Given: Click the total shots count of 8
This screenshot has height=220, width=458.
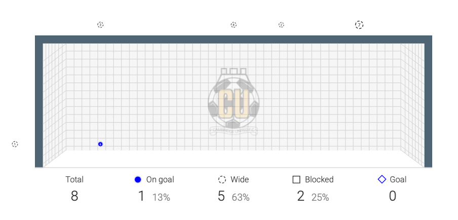Looking at the screenshot, I should click(74, 196).
